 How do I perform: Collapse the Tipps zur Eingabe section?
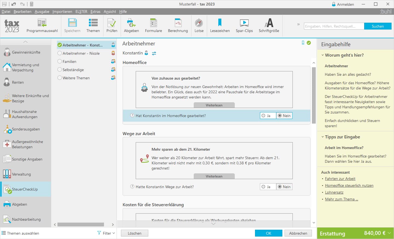323,137
